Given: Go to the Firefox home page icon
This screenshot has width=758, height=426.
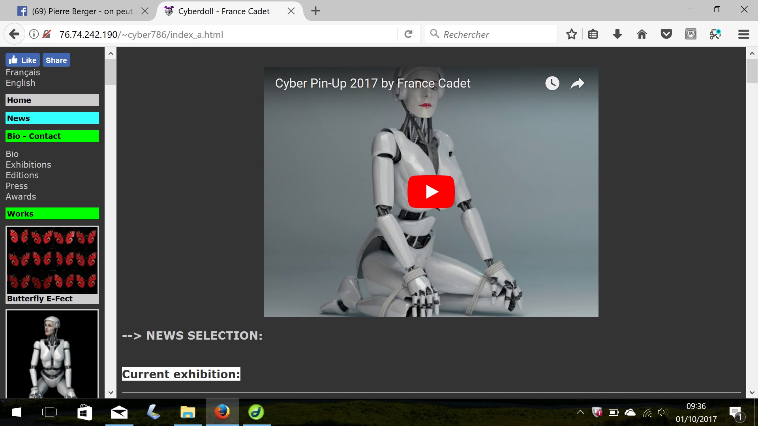Looking at the screenshot, I should click(x=642, y=34).
